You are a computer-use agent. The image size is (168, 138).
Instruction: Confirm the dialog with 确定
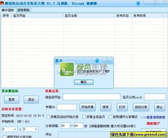coord(84,82)
